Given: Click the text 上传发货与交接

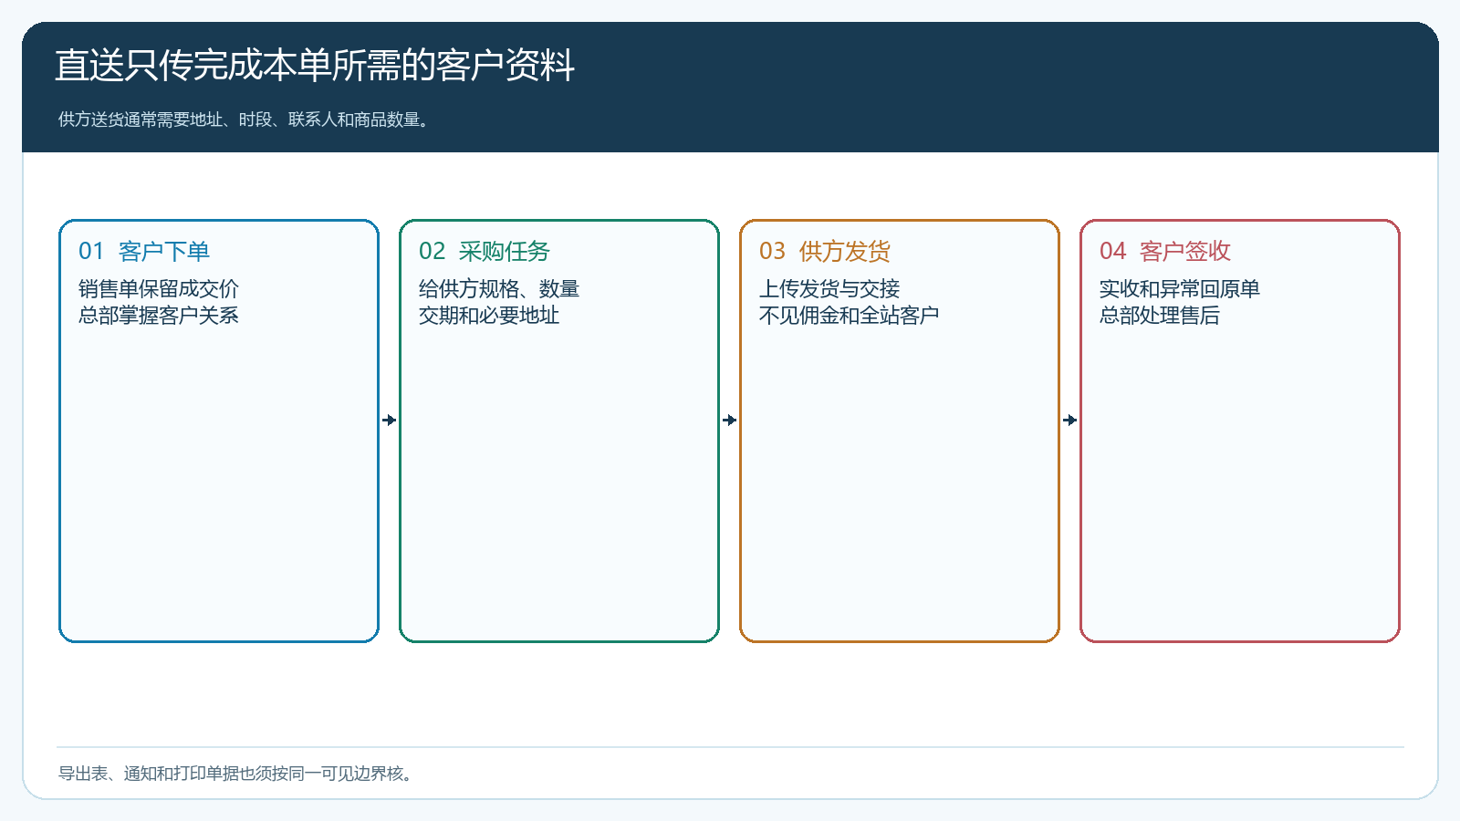Looking at the screenshot, I should pos(829,289).
